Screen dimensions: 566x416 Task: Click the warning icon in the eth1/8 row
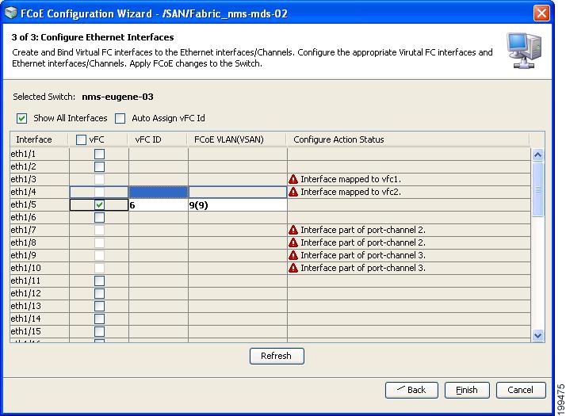(293, 242)
